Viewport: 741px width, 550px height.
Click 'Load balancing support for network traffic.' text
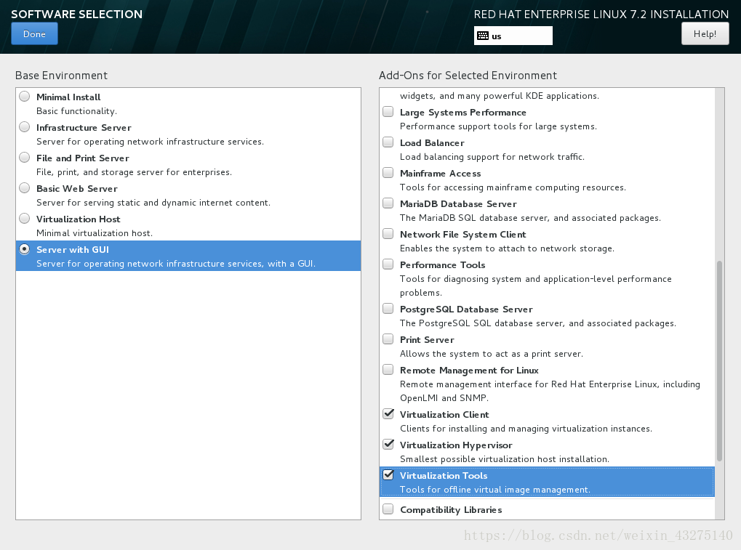pyautogui.click(x=492, y=157)
